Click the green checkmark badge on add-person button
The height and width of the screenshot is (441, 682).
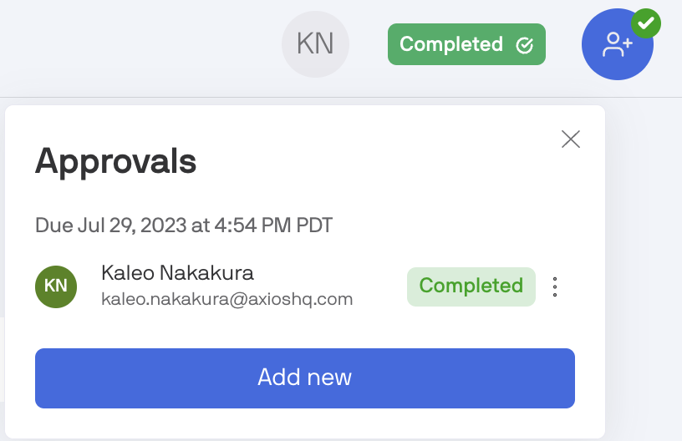645,23
